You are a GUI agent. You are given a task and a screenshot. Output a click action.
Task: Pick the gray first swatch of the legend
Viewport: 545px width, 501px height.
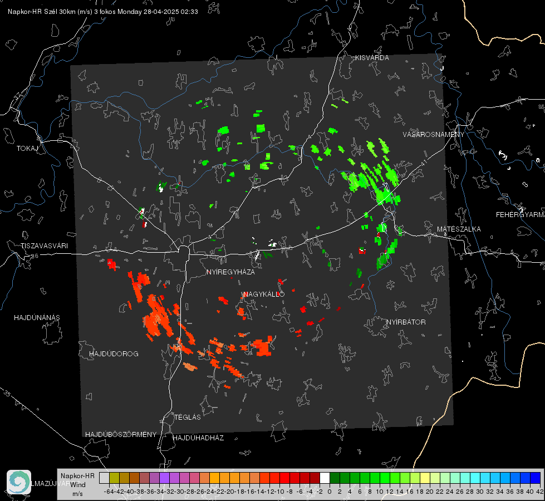pyautogui.click(x=104, y=478)
